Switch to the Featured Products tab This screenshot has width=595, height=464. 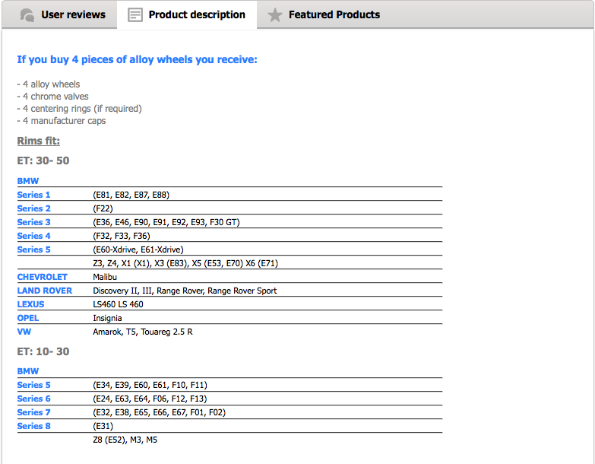coord(334,14)
